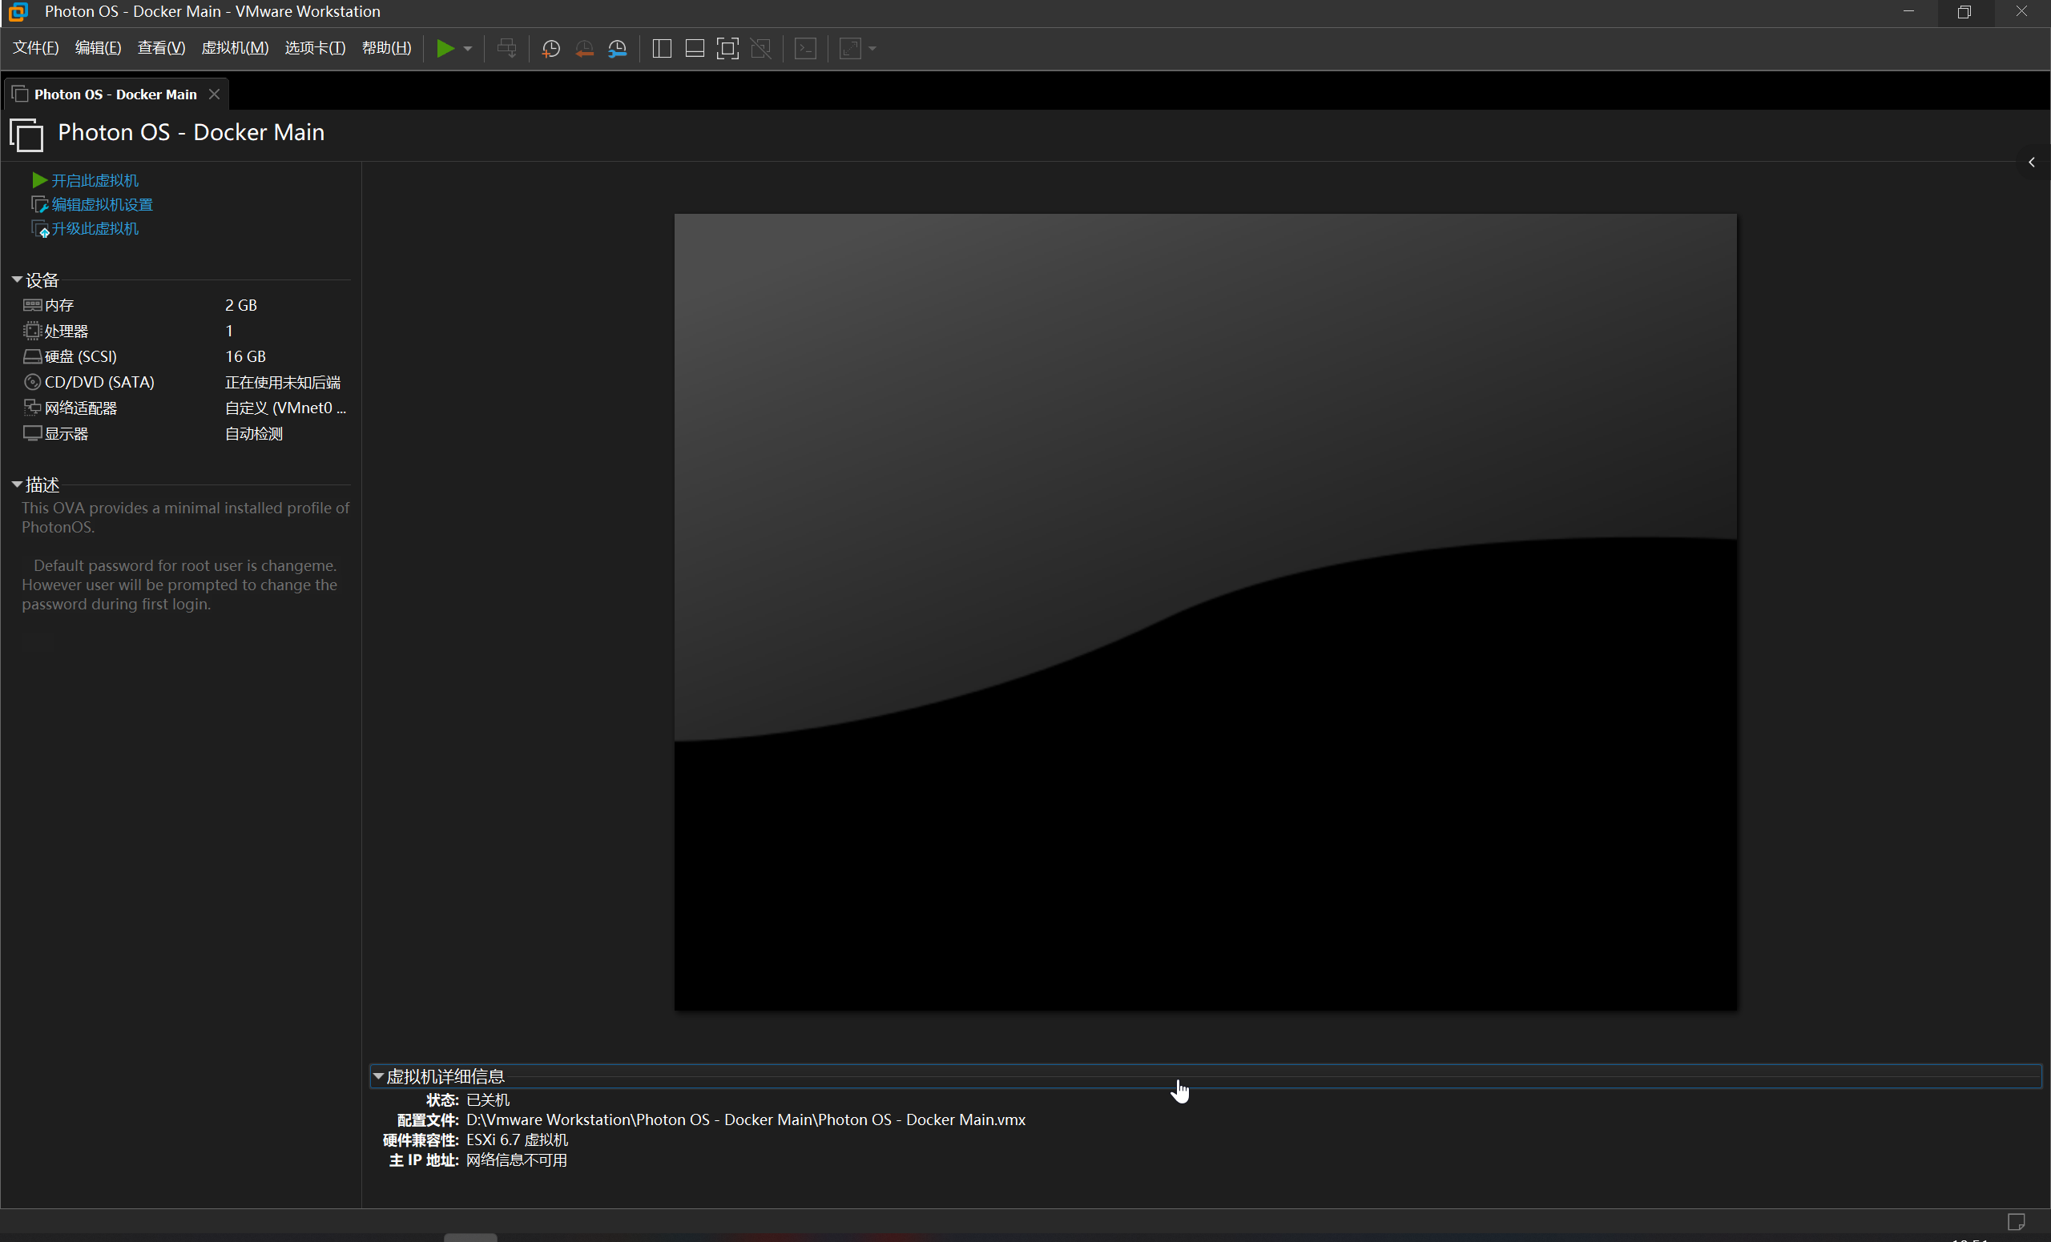2051x1242 pixels.
Task: Collapse the 描述 section
Action: 17,484
